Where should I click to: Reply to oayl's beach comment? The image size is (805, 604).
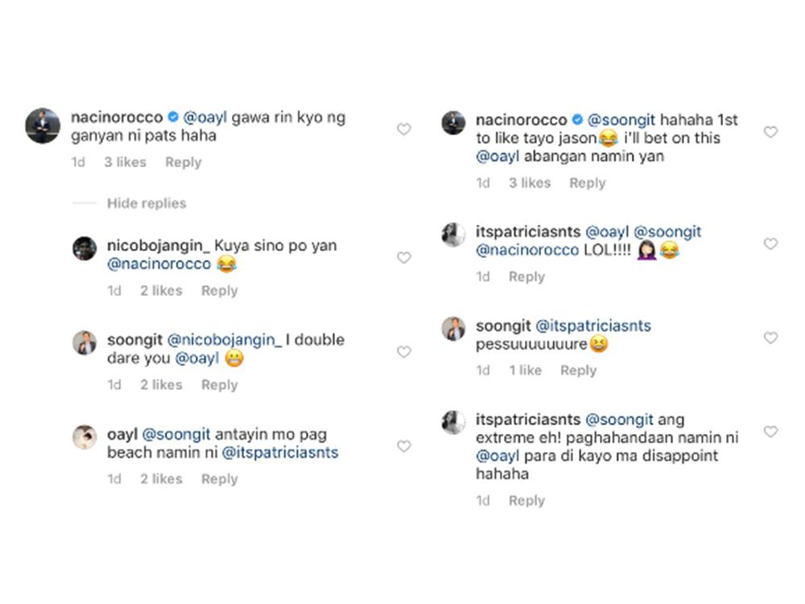pyautogui.click(x=219, y=479)
